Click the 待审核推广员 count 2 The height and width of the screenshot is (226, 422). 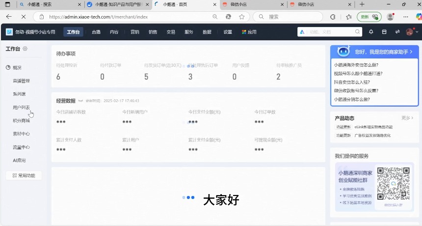[278, 77]
